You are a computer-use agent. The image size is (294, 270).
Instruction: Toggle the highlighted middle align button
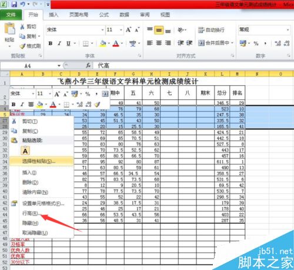(159, 30)
